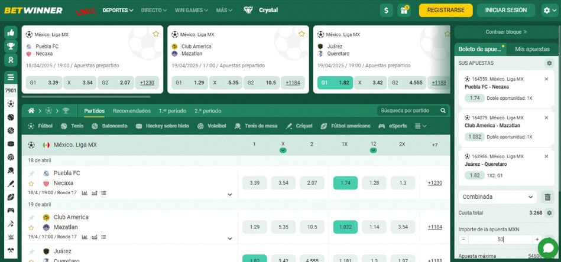
Task: Open statistics chart icon for Puebla FC match
Action: [85, 193]
